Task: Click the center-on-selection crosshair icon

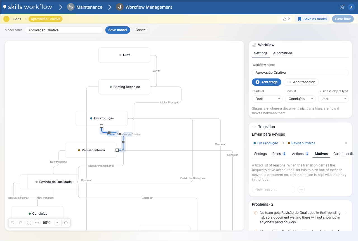Action: point(66,223)
